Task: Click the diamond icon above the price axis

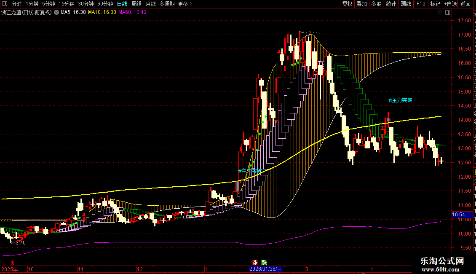Action: coord(440,13)
